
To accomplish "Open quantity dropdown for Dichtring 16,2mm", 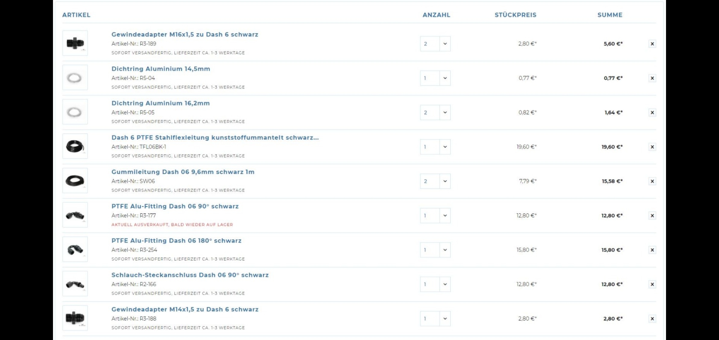I will (x=435, y=112).
